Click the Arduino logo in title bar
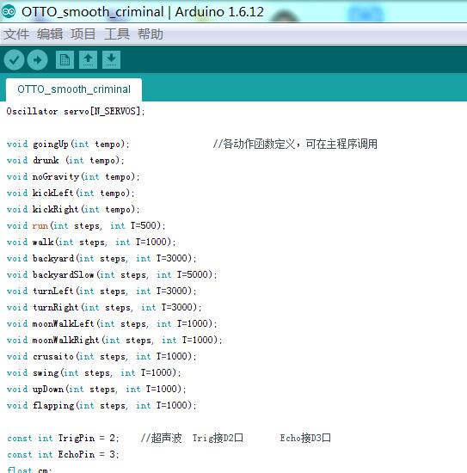Viewport: 467px width, 473px height. coord(9,12)
